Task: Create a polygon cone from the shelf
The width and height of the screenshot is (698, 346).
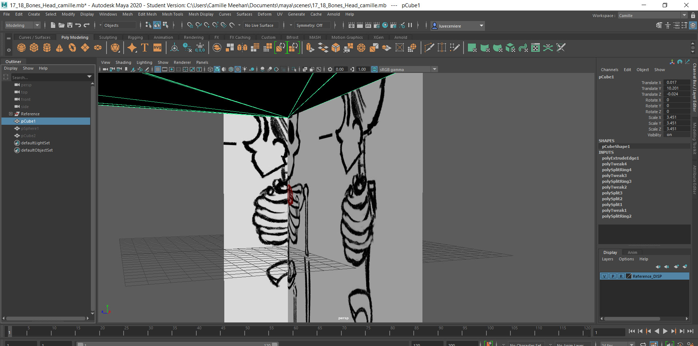Action: click(x=60, y=48)
